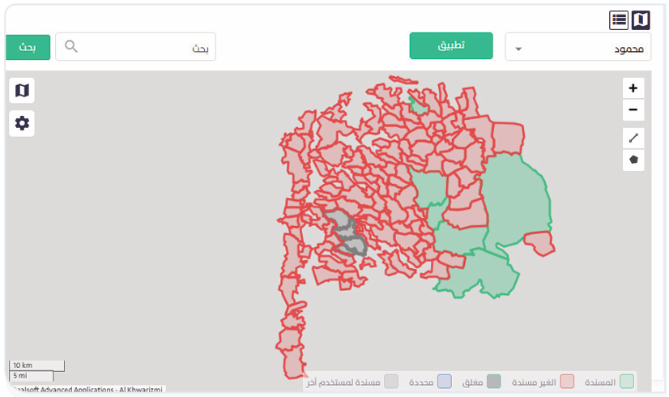Click the dark gray مغلق legend swatch

pos(494,382)
